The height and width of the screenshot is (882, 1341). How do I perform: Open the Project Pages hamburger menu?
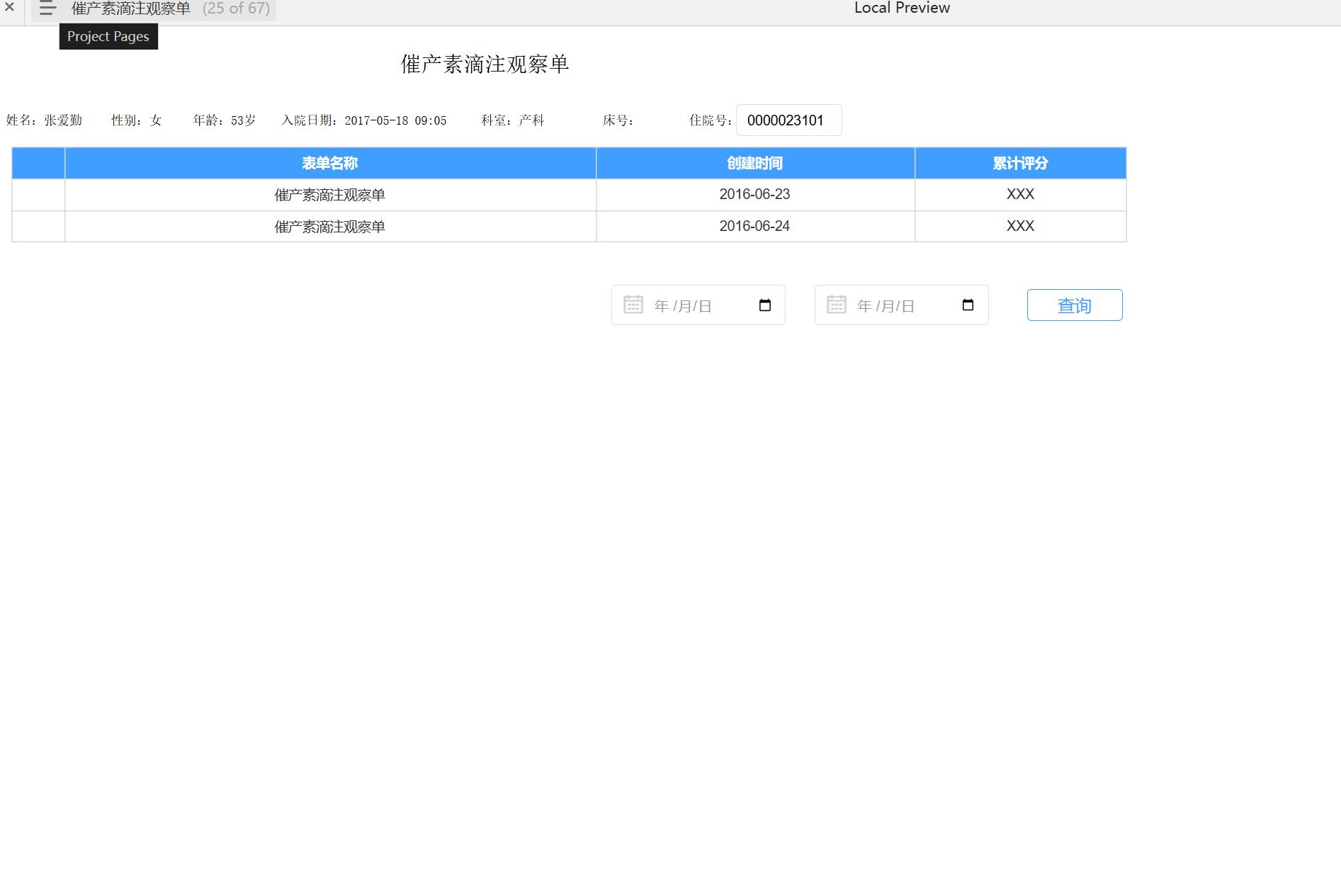(x=47, y=9)
